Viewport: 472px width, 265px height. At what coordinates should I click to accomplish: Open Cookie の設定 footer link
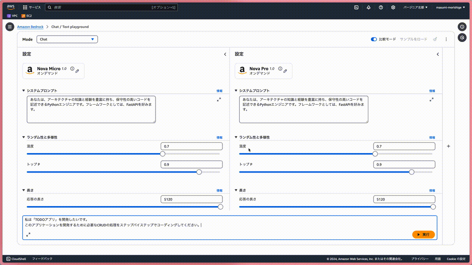457,259
